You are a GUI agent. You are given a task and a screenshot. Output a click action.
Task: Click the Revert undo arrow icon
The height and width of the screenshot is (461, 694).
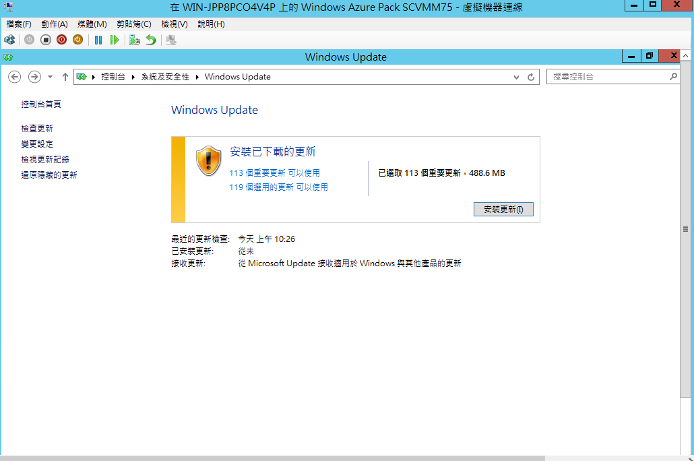(151, 40)
